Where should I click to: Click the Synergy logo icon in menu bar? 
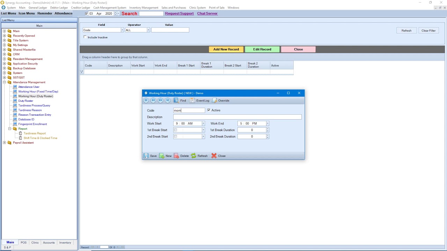point(3,8)
